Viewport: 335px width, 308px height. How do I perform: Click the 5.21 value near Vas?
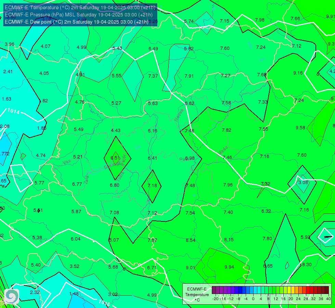tap(78, 157)
